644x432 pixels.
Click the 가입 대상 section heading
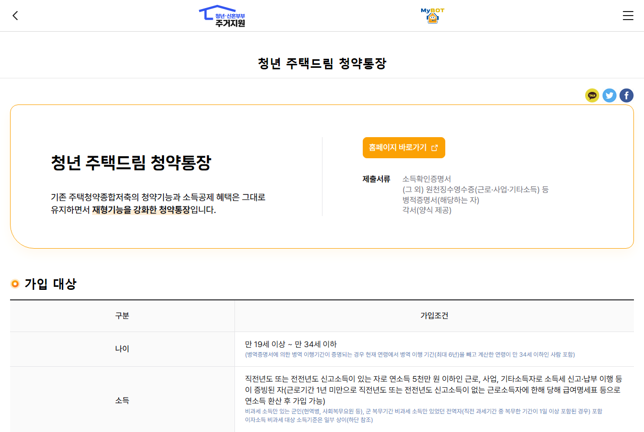point(50,284)
